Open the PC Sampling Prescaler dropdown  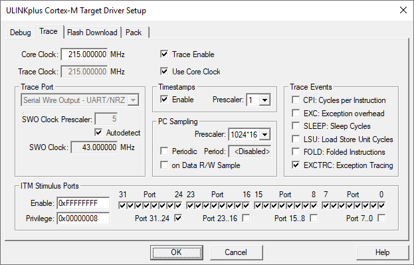pos(249,134)
